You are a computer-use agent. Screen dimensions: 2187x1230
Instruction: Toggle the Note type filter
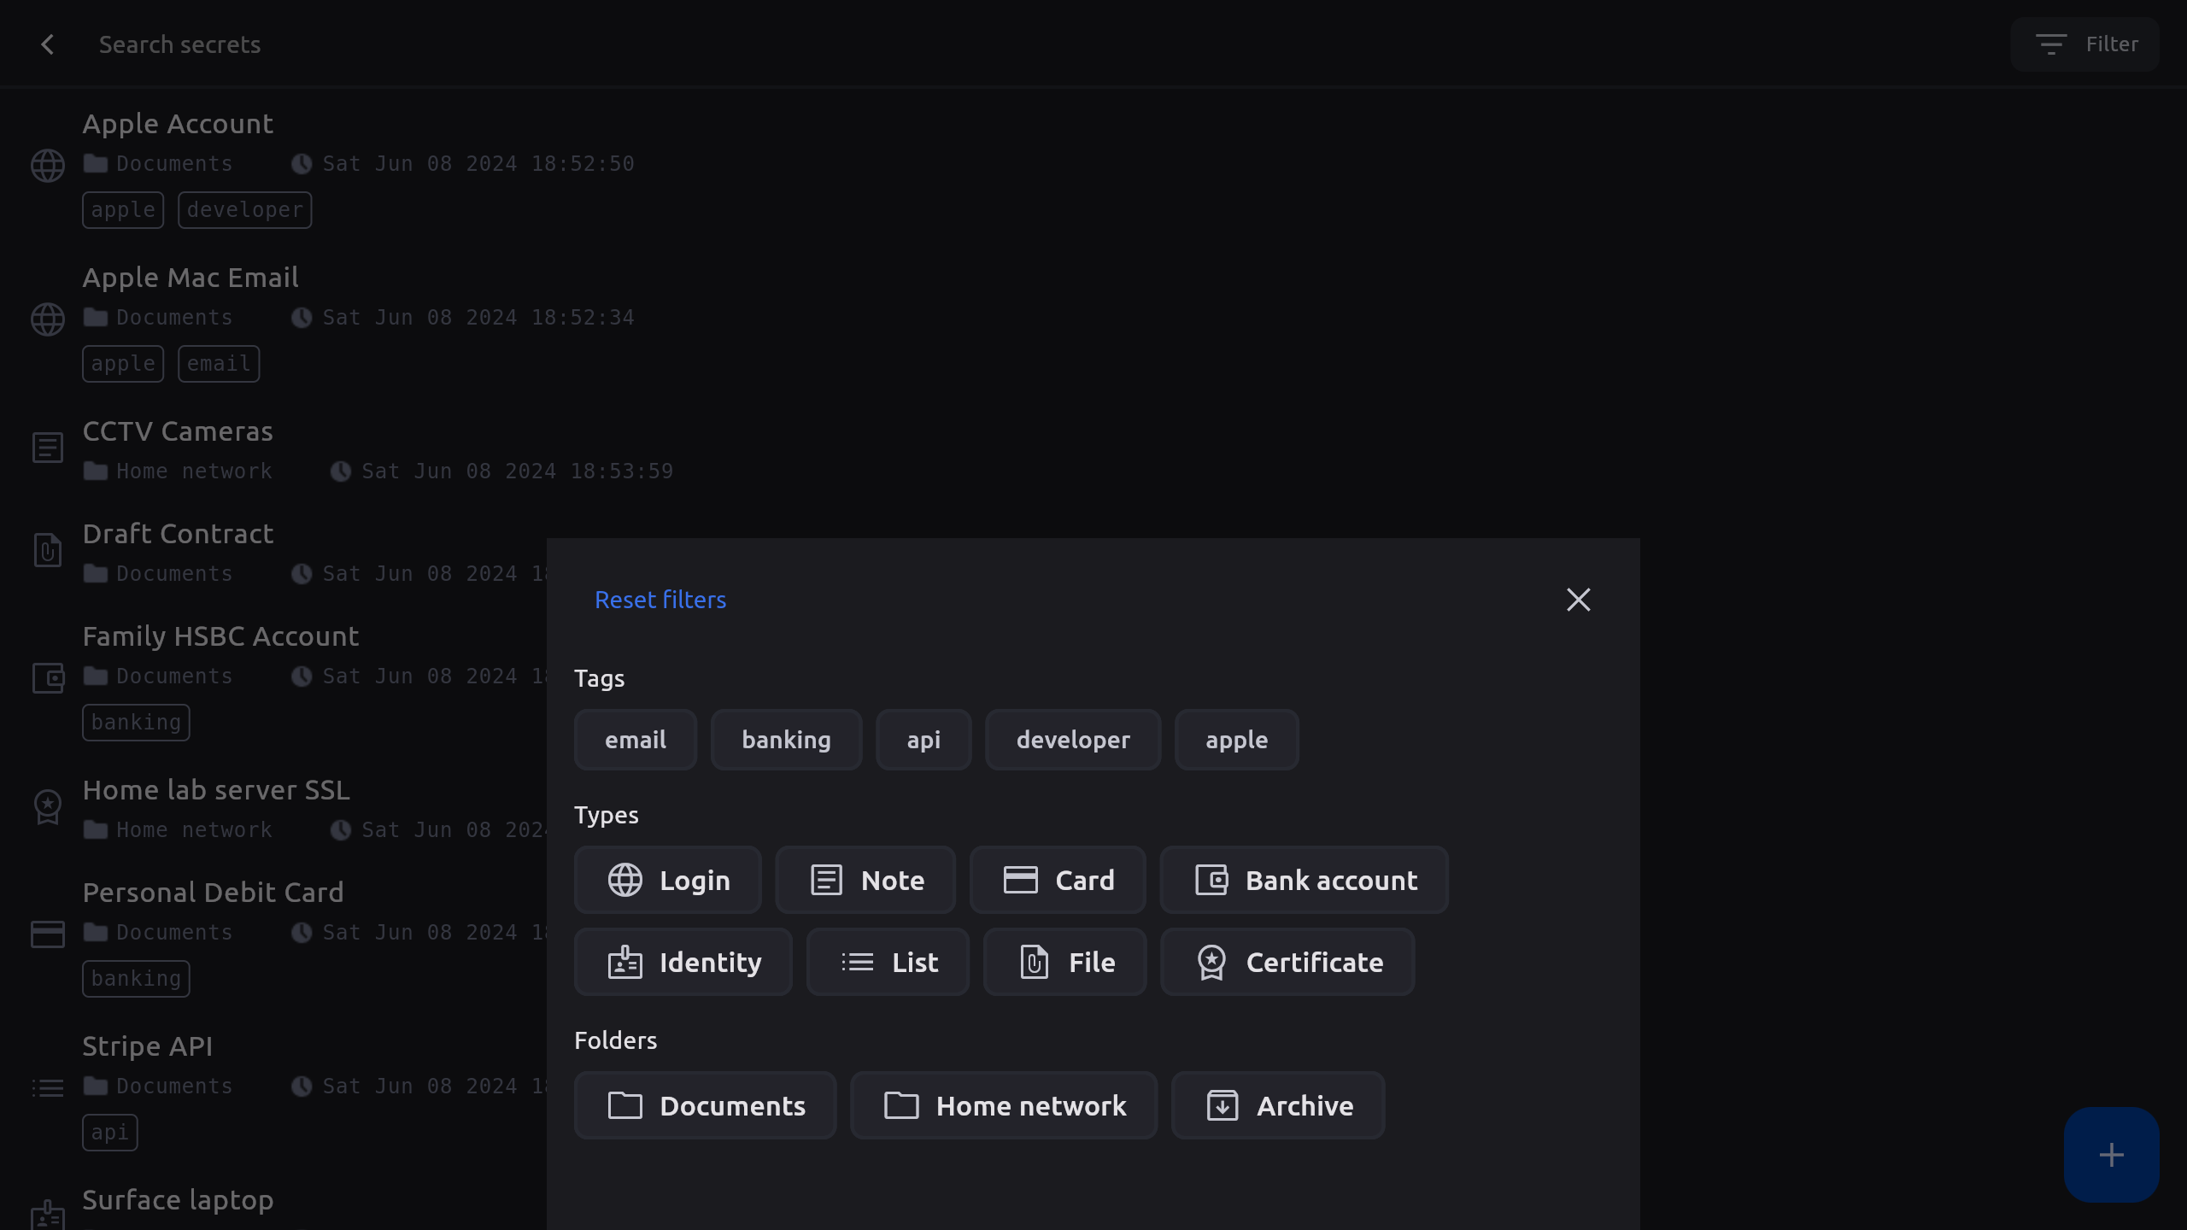865,880
